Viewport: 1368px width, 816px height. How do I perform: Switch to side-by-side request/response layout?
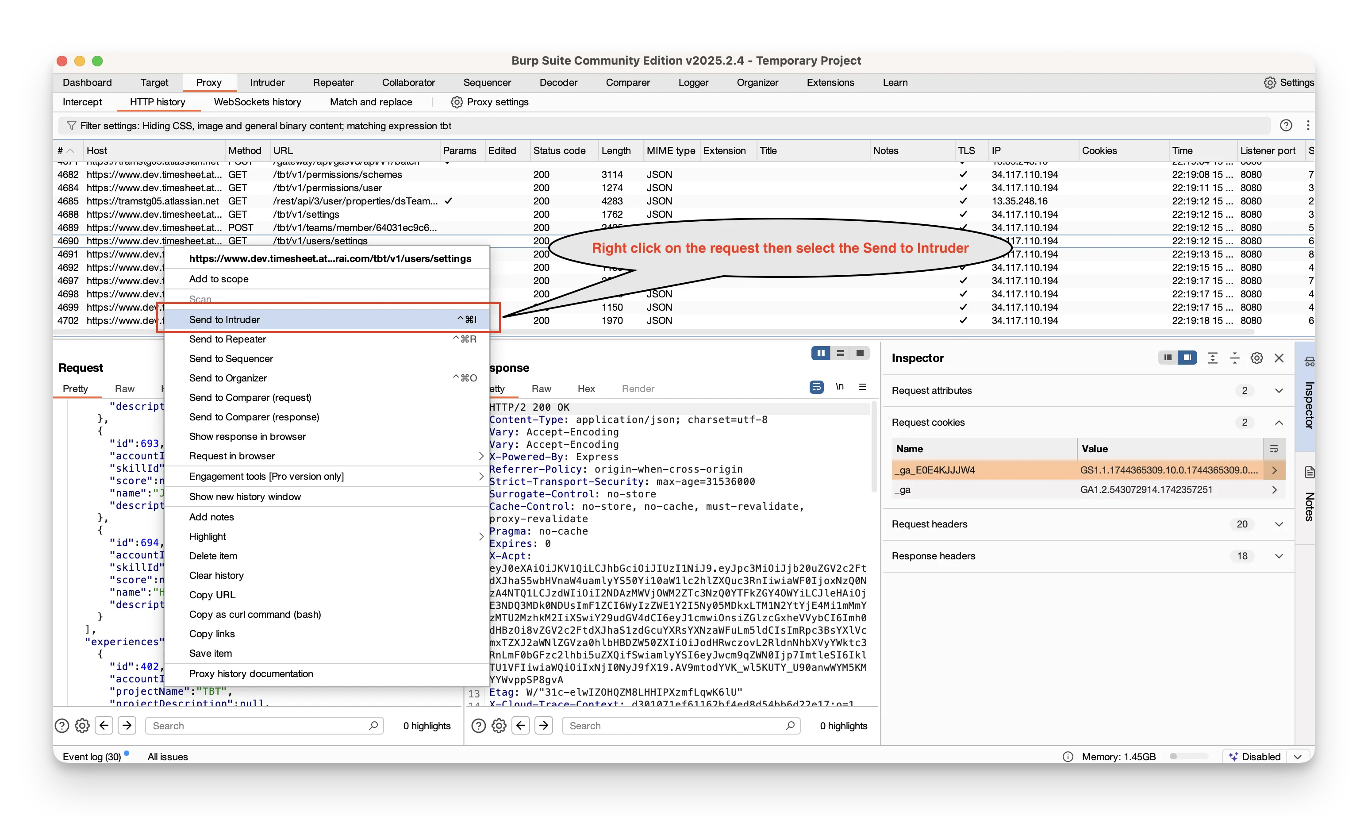[821, 353]
